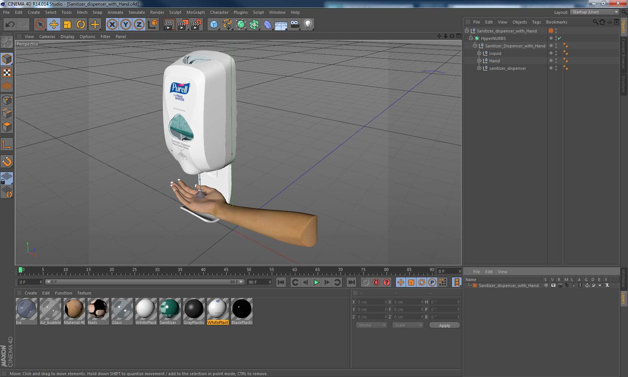Image resolution: width=628 pixels, height=377 pixels.
Task: Render the active view
Action: (169, 25)
